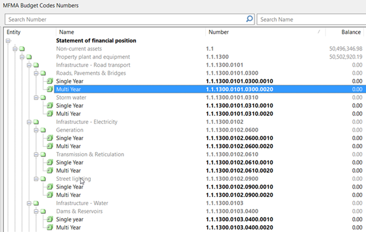366x232 pixels.
Task: Focus the Search Name input field
Action: pos(310,19)
